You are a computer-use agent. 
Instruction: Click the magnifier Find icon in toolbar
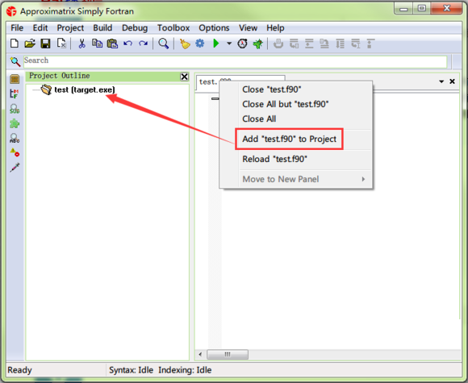(163, 44)
